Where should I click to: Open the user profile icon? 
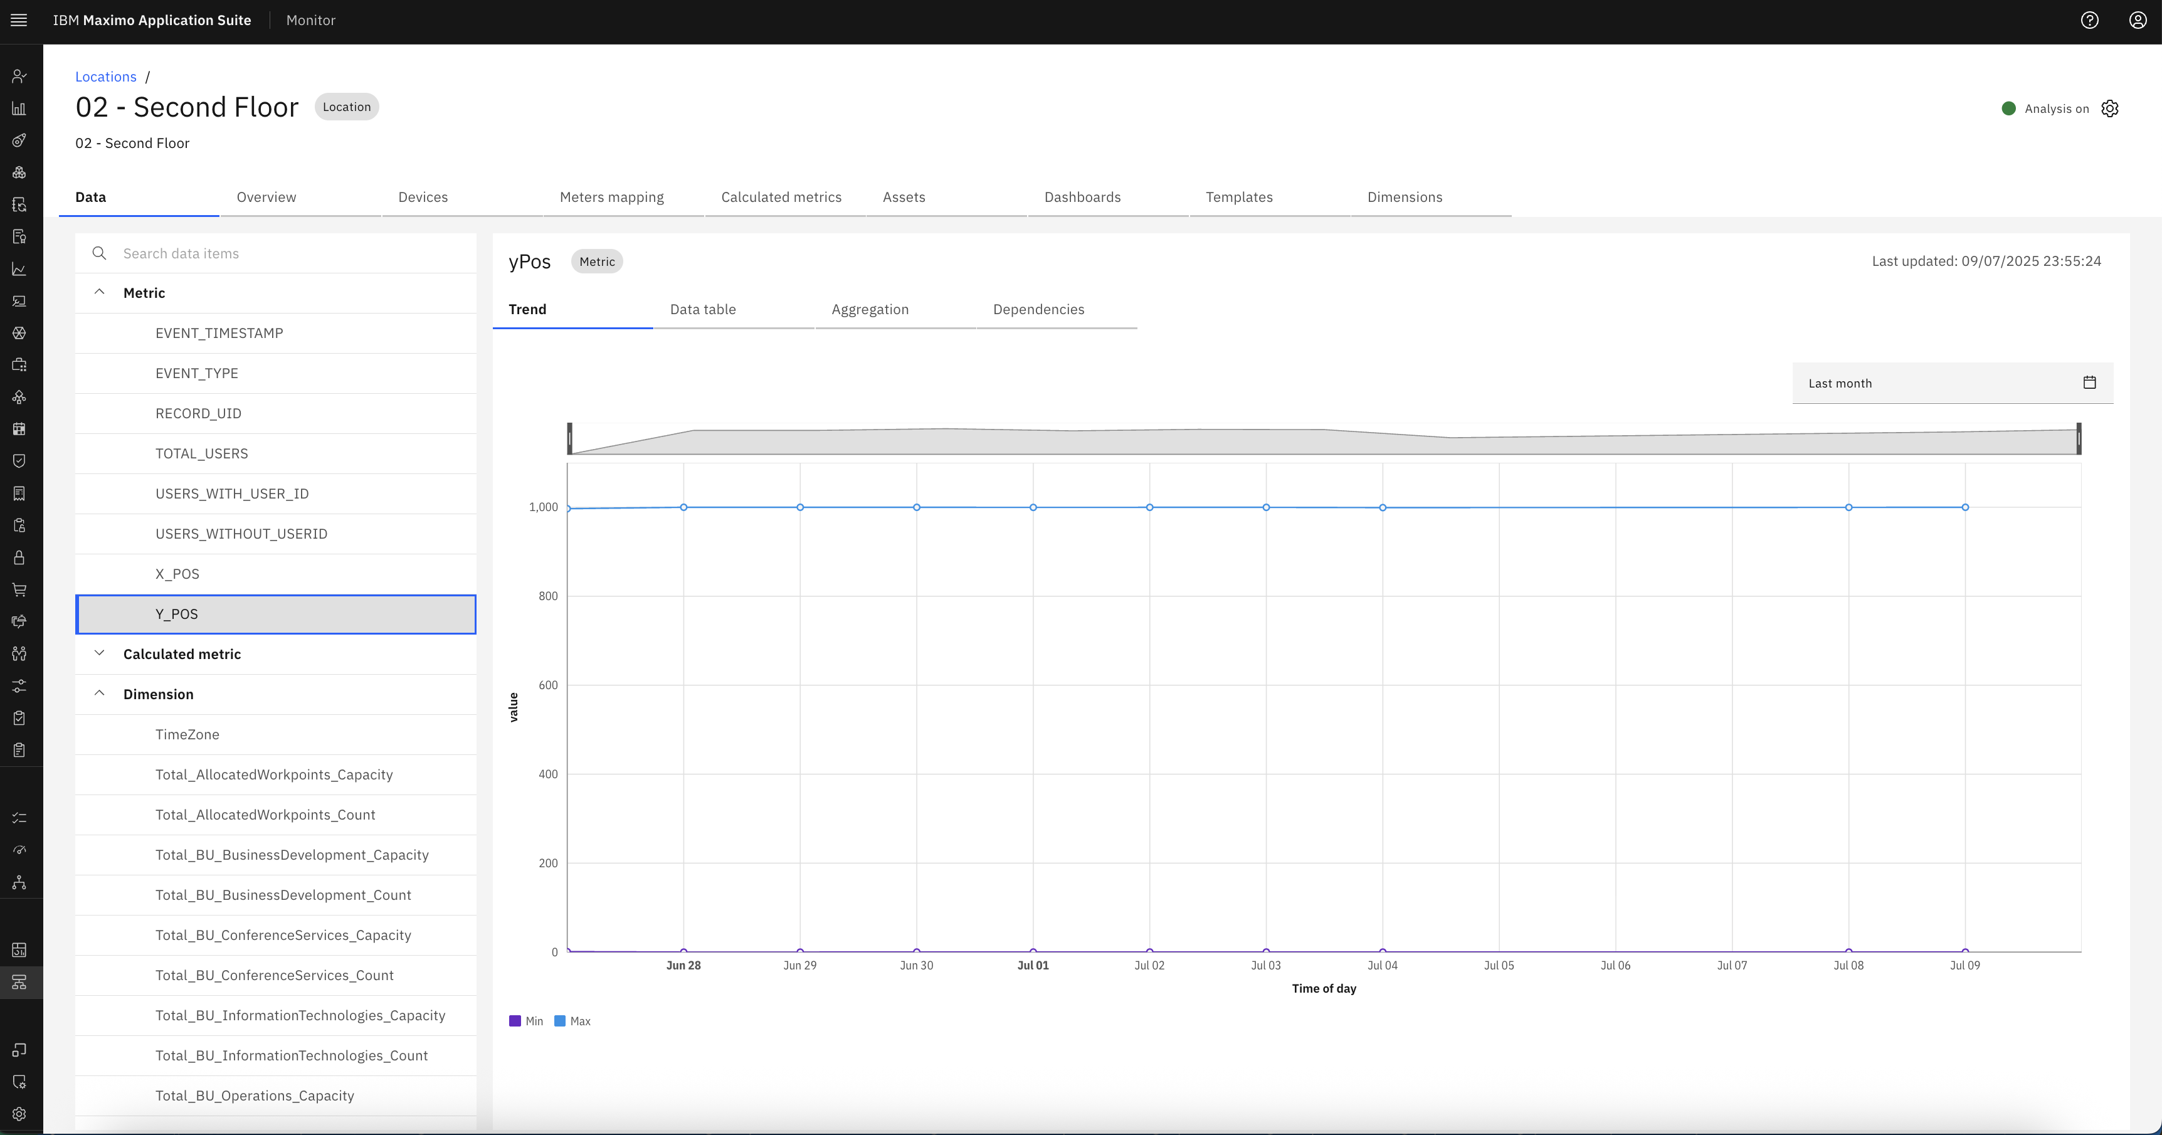2138,20
